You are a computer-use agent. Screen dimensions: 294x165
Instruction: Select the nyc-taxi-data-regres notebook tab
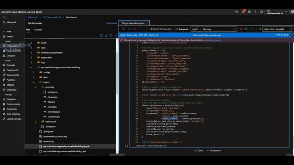tap(134, 23)
